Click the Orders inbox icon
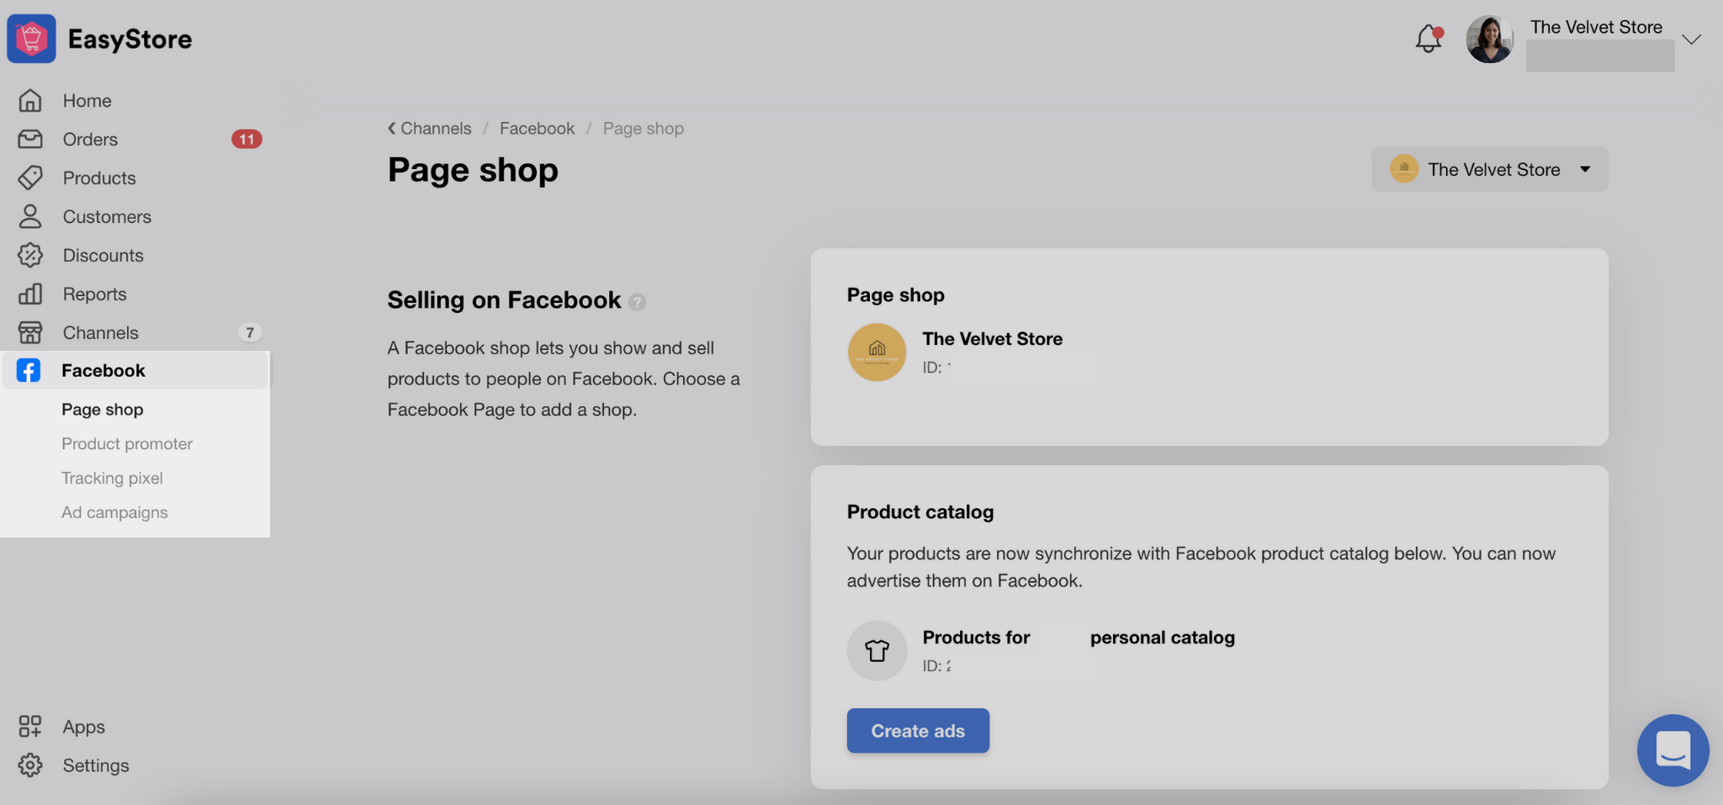Screen dimensions: 1723x805 click(x=30, y=139)
